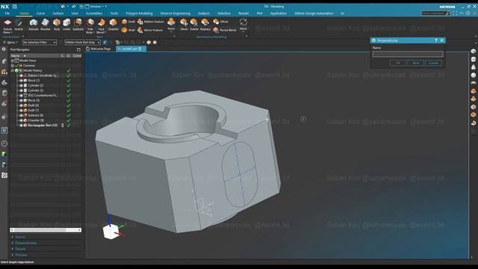
Task: Click the fullscreen icon near command search
Action: pos(455,13)
